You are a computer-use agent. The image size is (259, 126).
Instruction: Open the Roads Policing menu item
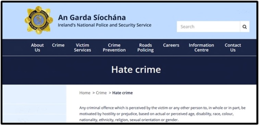click(x=146, y=47)
